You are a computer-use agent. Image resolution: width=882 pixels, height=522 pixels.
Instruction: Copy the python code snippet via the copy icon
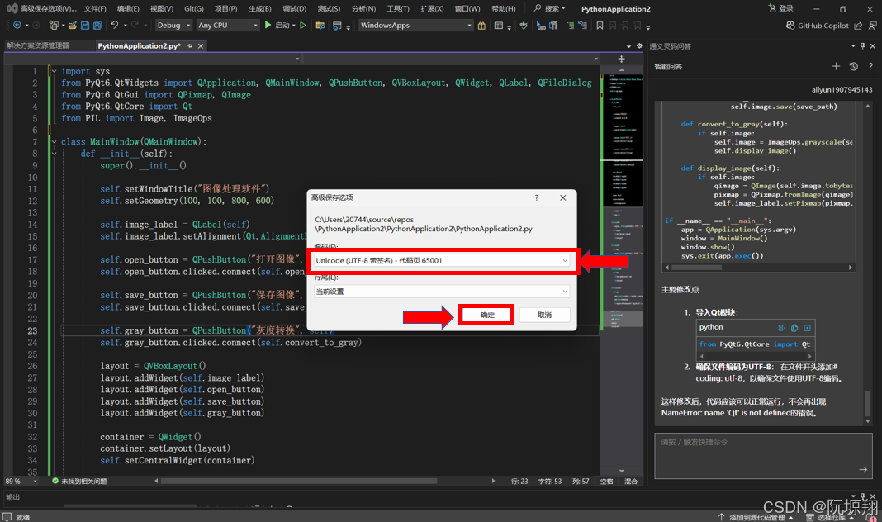(794, 328)
